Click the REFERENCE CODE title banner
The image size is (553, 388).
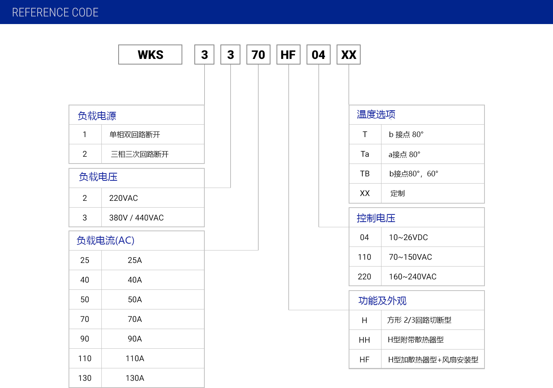[56, 12]
